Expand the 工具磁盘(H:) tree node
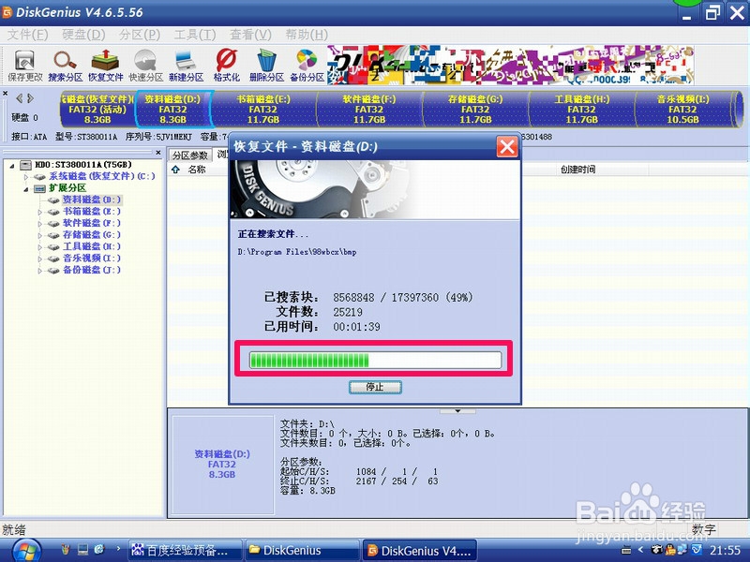Screen dimensions: 750x562 40,247
